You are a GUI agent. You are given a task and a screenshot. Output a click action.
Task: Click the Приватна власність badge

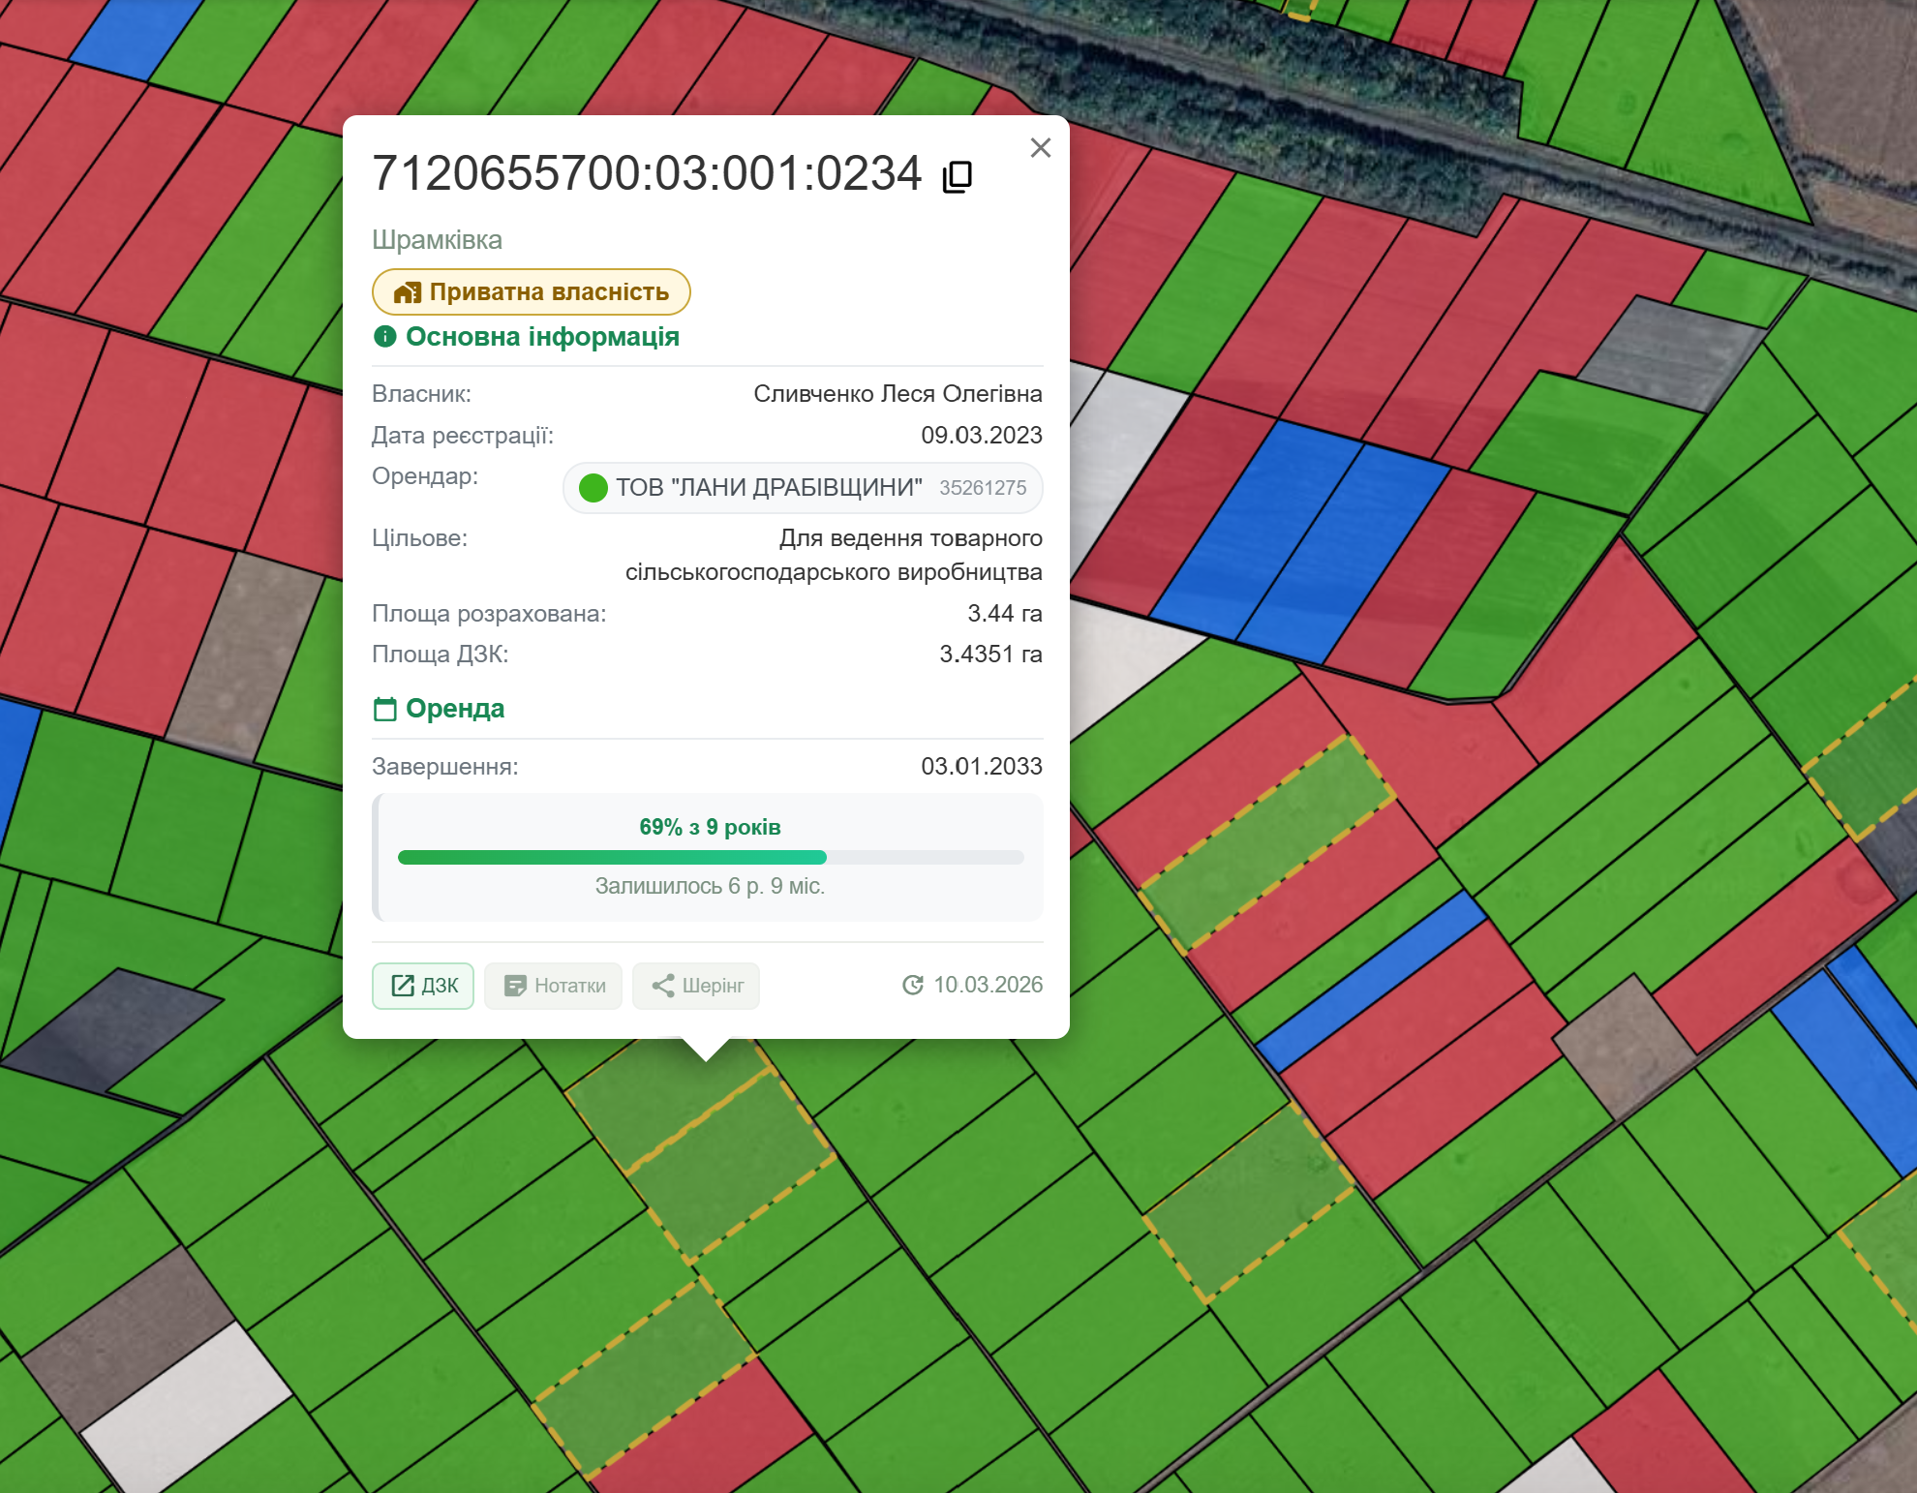[531, 291]
